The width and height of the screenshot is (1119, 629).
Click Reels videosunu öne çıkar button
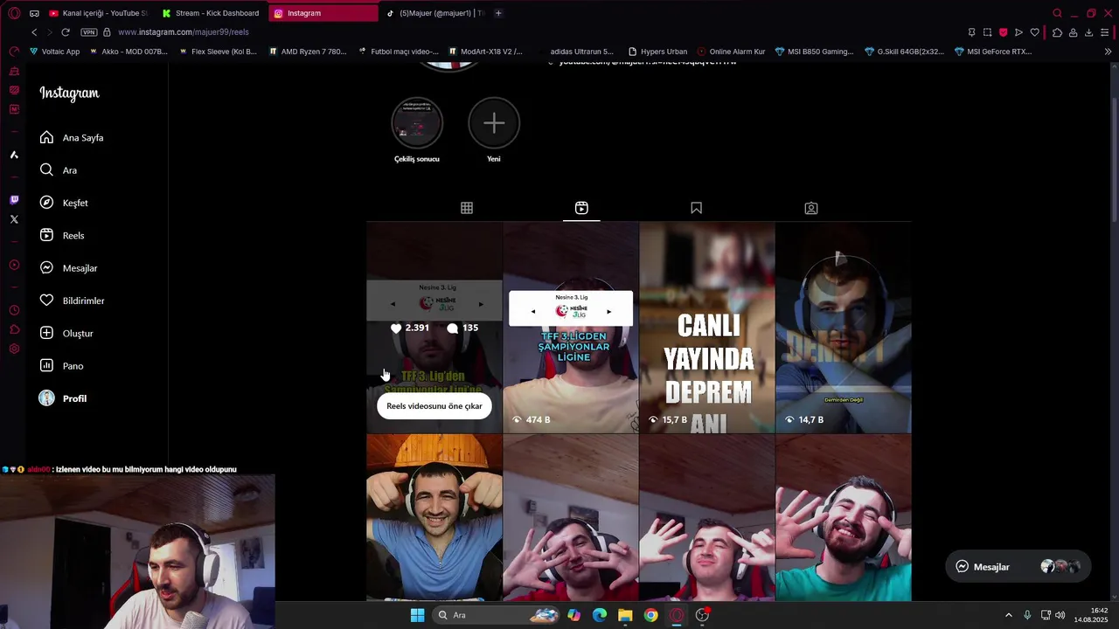[434, 406]
